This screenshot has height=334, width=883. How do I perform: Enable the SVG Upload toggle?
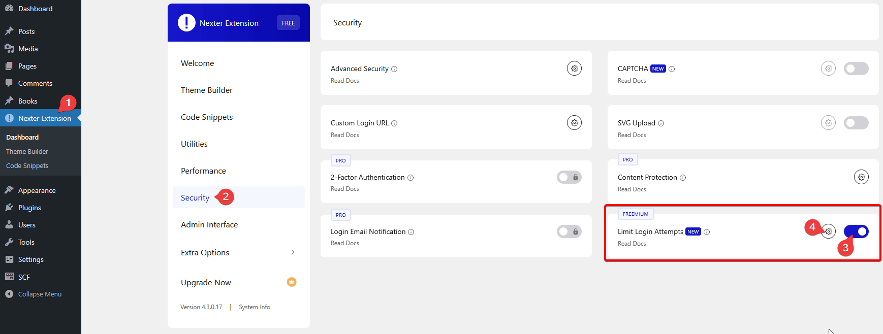tap(856, 123)
